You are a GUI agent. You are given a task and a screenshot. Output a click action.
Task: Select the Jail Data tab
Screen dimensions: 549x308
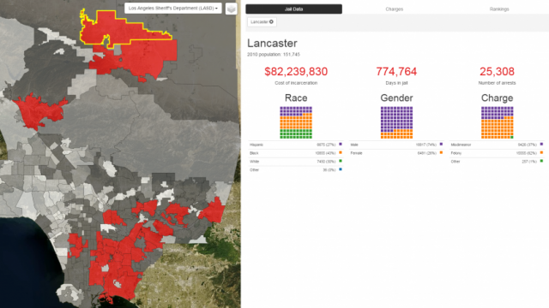click(x=293, y=9)
